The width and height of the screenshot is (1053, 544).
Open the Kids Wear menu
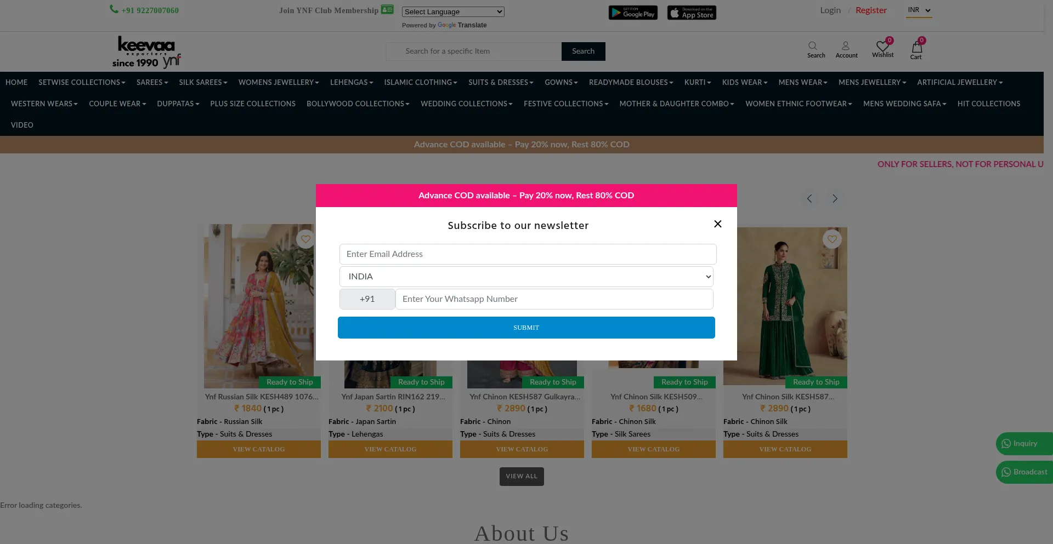(x=745, y=82)
